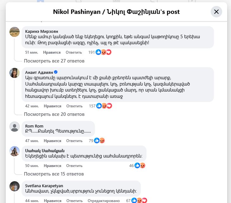The width and height of the screenshot is (231, 203).
Task: Click the verified badge next to Анаит Адамян
Action: tap(56, 72)
